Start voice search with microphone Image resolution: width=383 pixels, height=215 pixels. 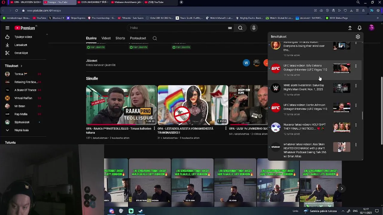[254, 28]
